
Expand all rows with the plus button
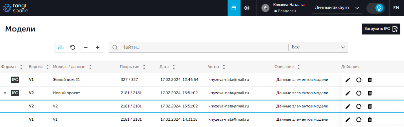click(x=98, y=47)
